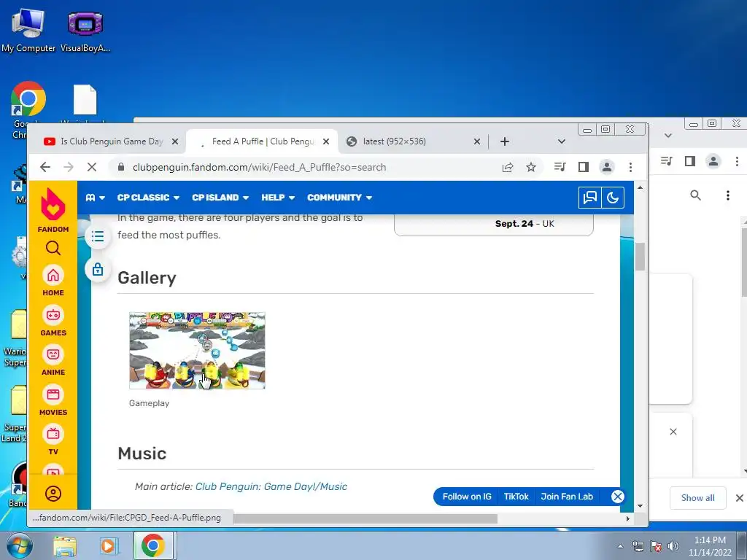Stop page loading with X button

click(x=92, y=167)
